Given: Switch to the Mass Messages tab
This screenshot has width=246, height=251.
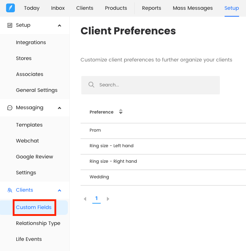Looking at the screenshot, I should coord(193,8).
